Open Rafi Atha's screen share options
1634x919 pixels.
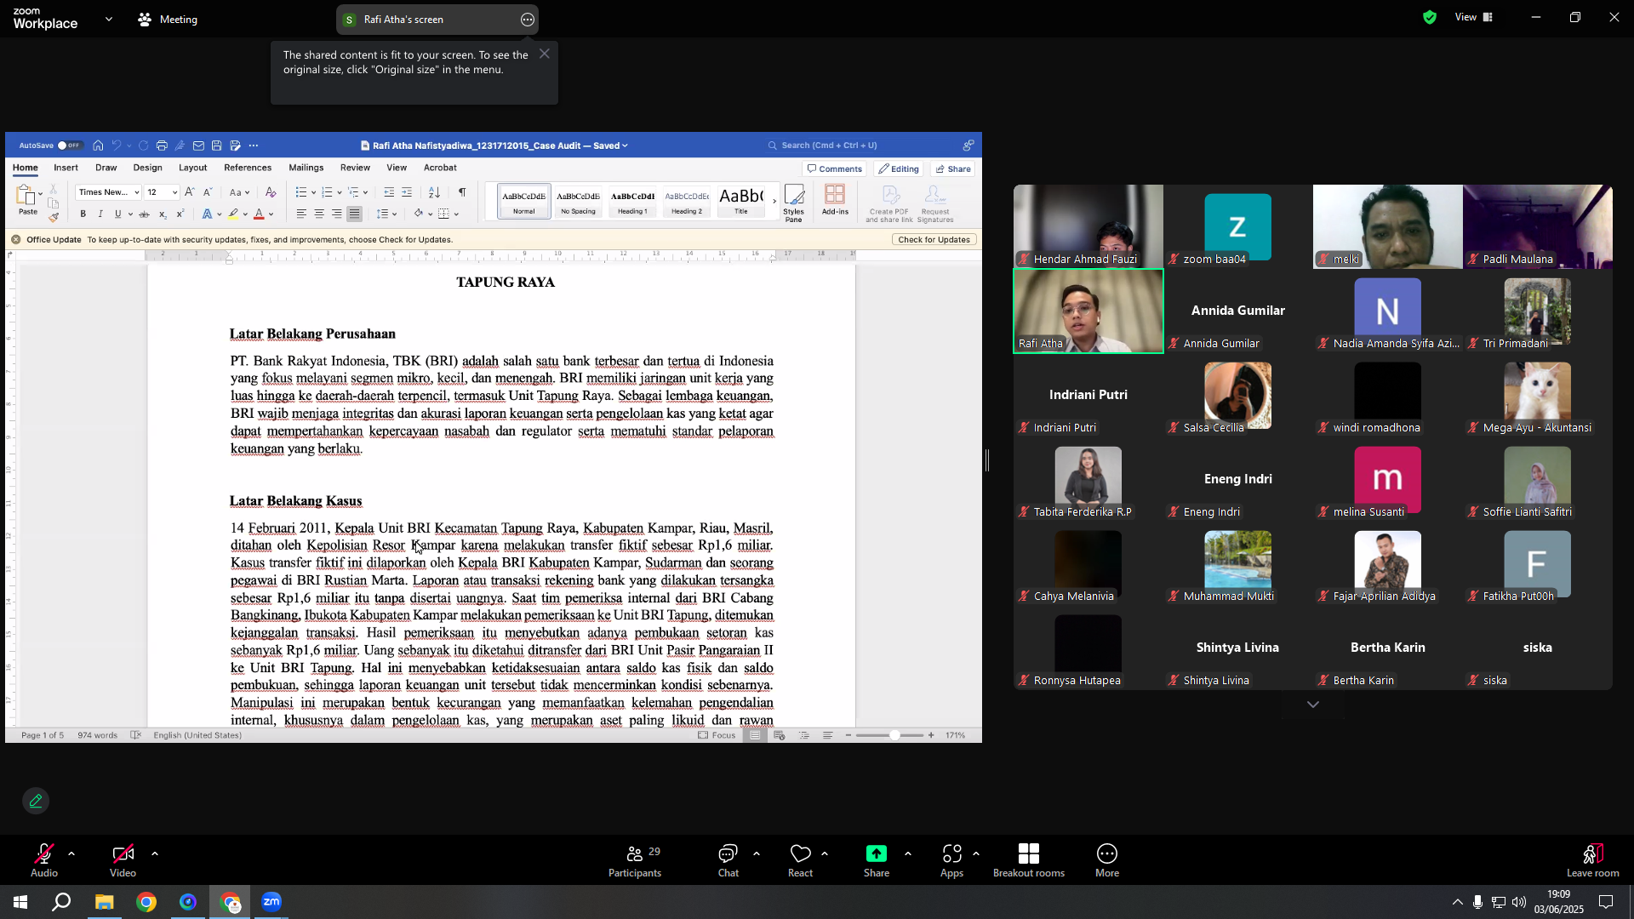(x=528, y=20)
